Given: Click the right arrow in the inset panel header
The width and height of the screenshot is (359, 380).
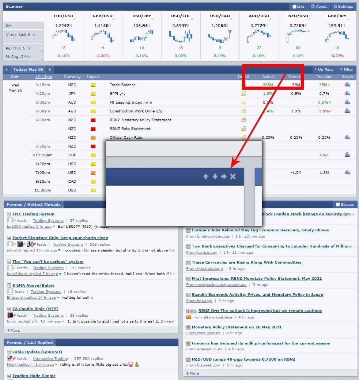Looking at the screenshot, I should point(224,176).
